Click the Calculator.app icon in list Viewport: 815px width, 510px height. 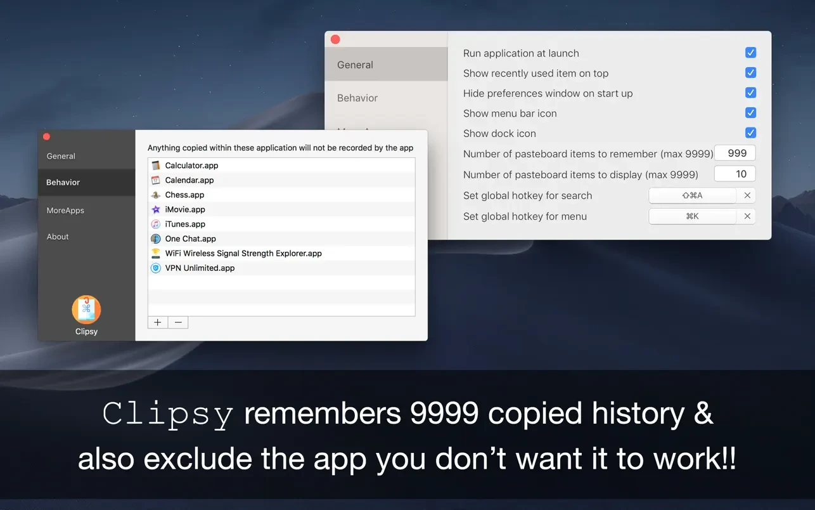pyautogui.click(x=156, y=166)
